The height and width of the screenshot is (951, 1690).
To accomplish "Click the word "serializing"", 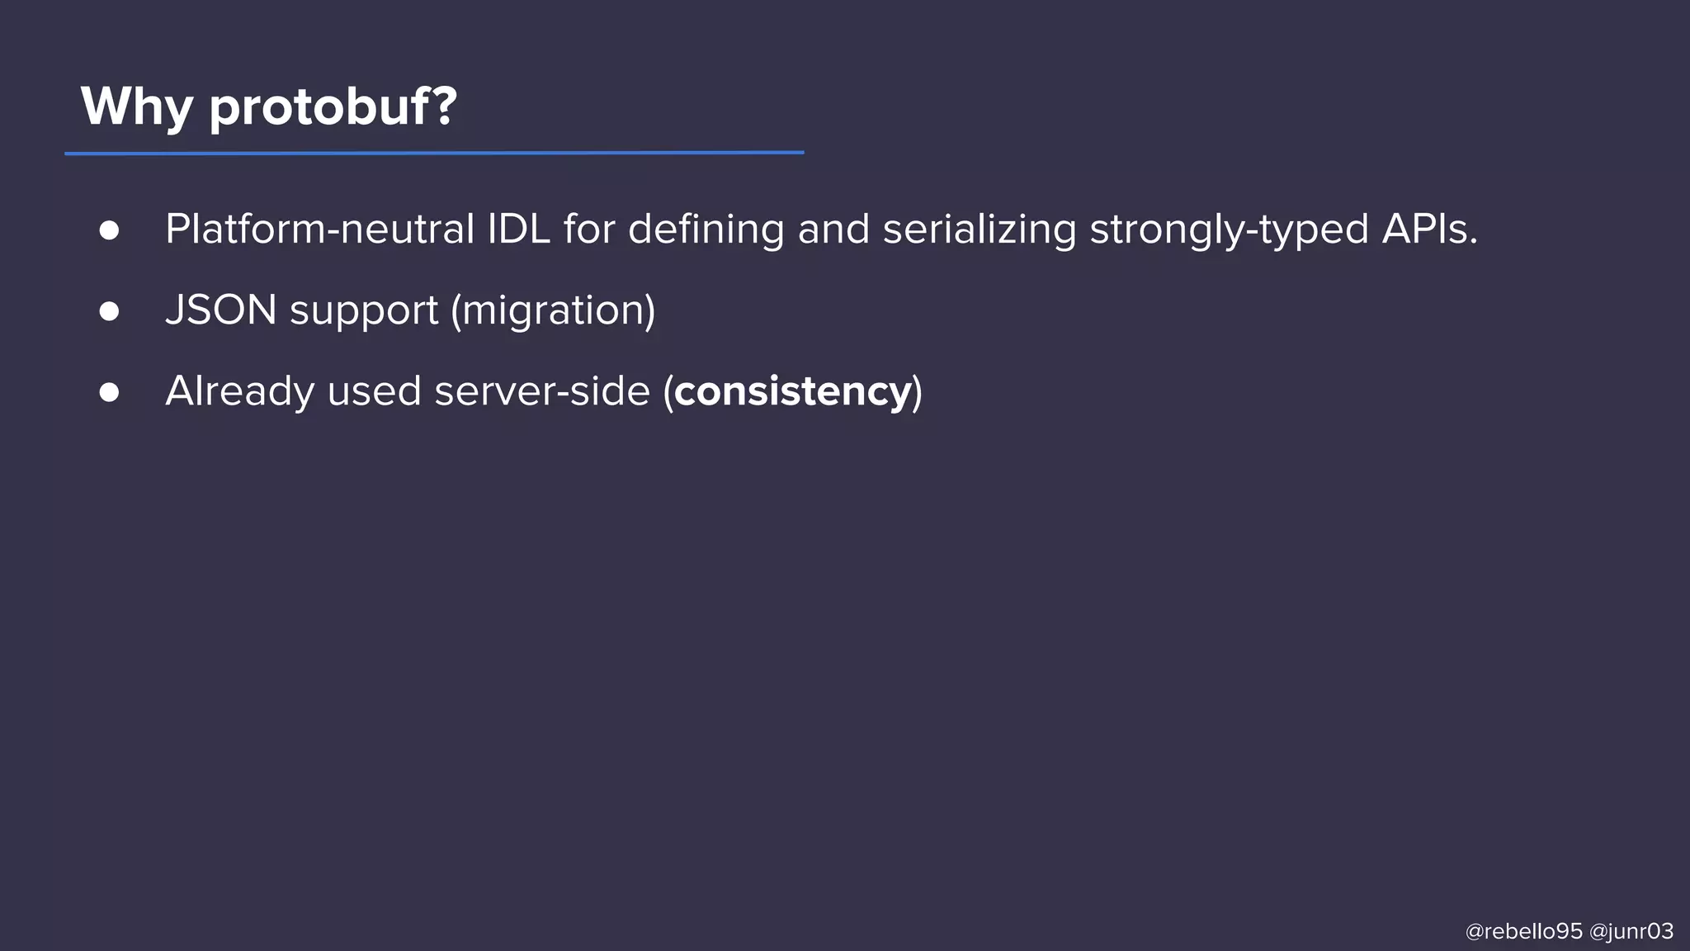I will tap(980, 230).
